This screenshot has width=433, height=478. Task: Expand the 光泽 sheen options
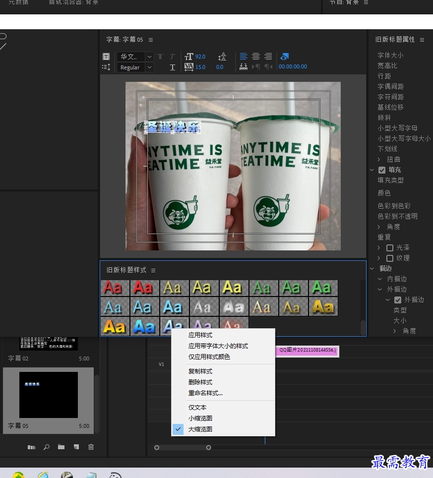click(x=379, y=247)
